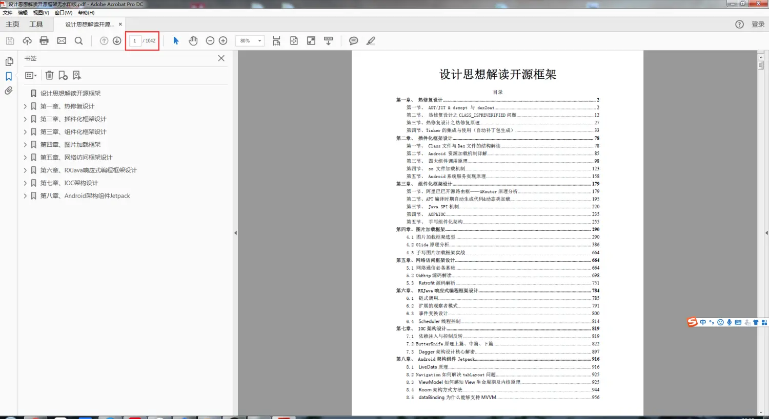The height and width of the screenshot is (419, 769).
Task: Toggle the Sogou 中 Chinese input mode
Action: click(703, 322)
